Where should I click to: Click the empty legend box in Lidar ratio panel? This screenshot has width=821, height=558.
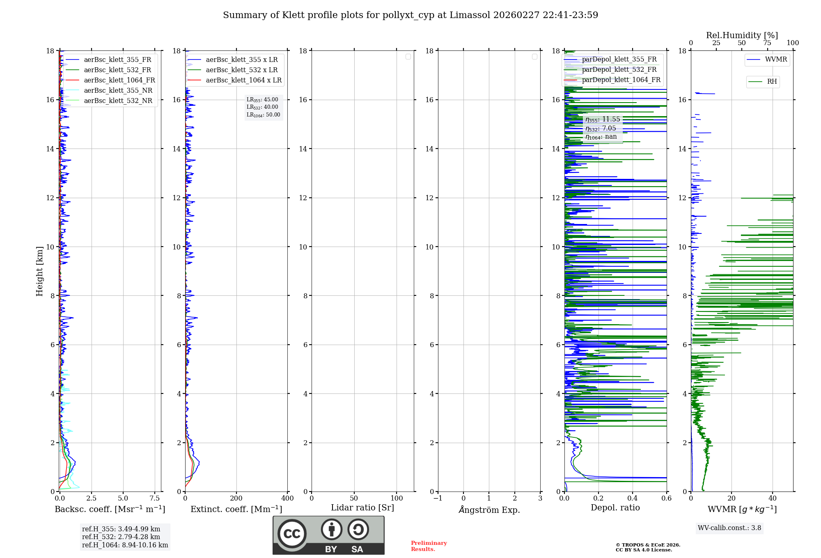[x=408, y=57]
